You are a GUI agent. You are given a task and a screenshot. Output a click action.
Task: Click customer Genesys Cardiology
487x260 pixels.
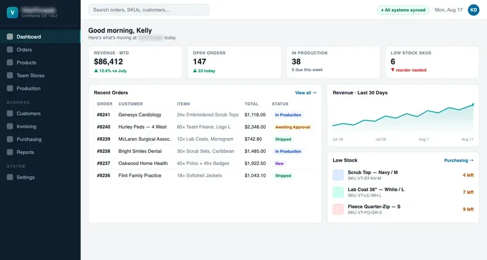coord(140,115)
